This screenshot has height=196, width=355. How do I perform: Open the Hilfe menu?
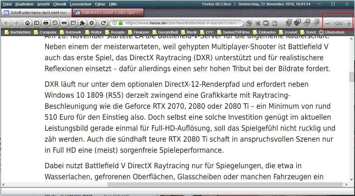point(113,4)
